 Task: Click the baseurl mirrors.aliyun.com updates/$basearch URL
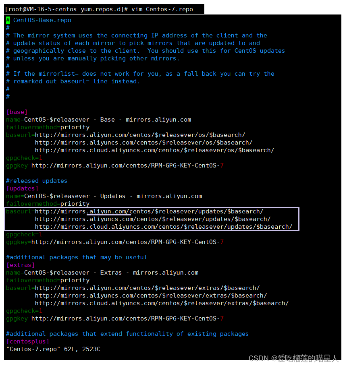click(x=149, y=211)
